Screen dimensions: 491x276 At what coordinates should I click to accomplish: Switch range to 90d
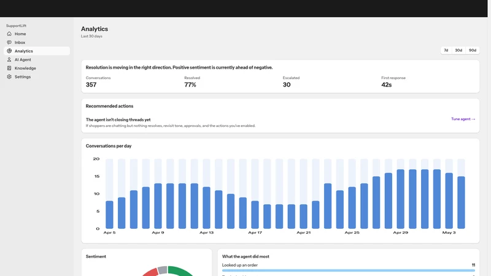click(x=472, y=50)
